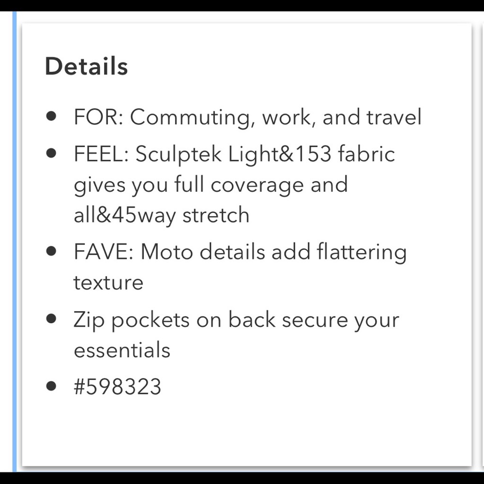The image size is (484, 484).
Task: Select the FAVE: label text
Action: click(x=104, y=252)
